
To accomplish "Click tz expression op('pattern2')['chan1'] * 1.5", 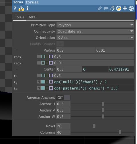I will pos(94,88).
